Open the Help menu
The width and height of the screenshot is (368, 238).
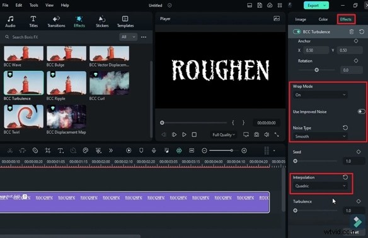tap(65, 5)
